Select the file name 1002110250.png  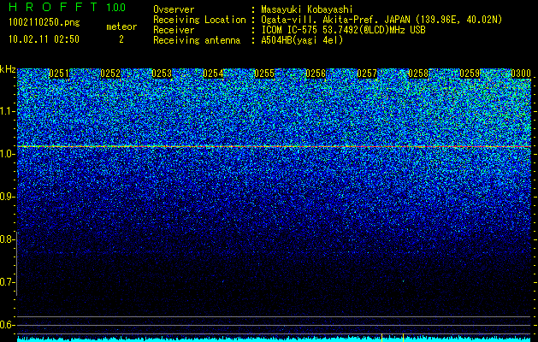(x=44, y=23)
